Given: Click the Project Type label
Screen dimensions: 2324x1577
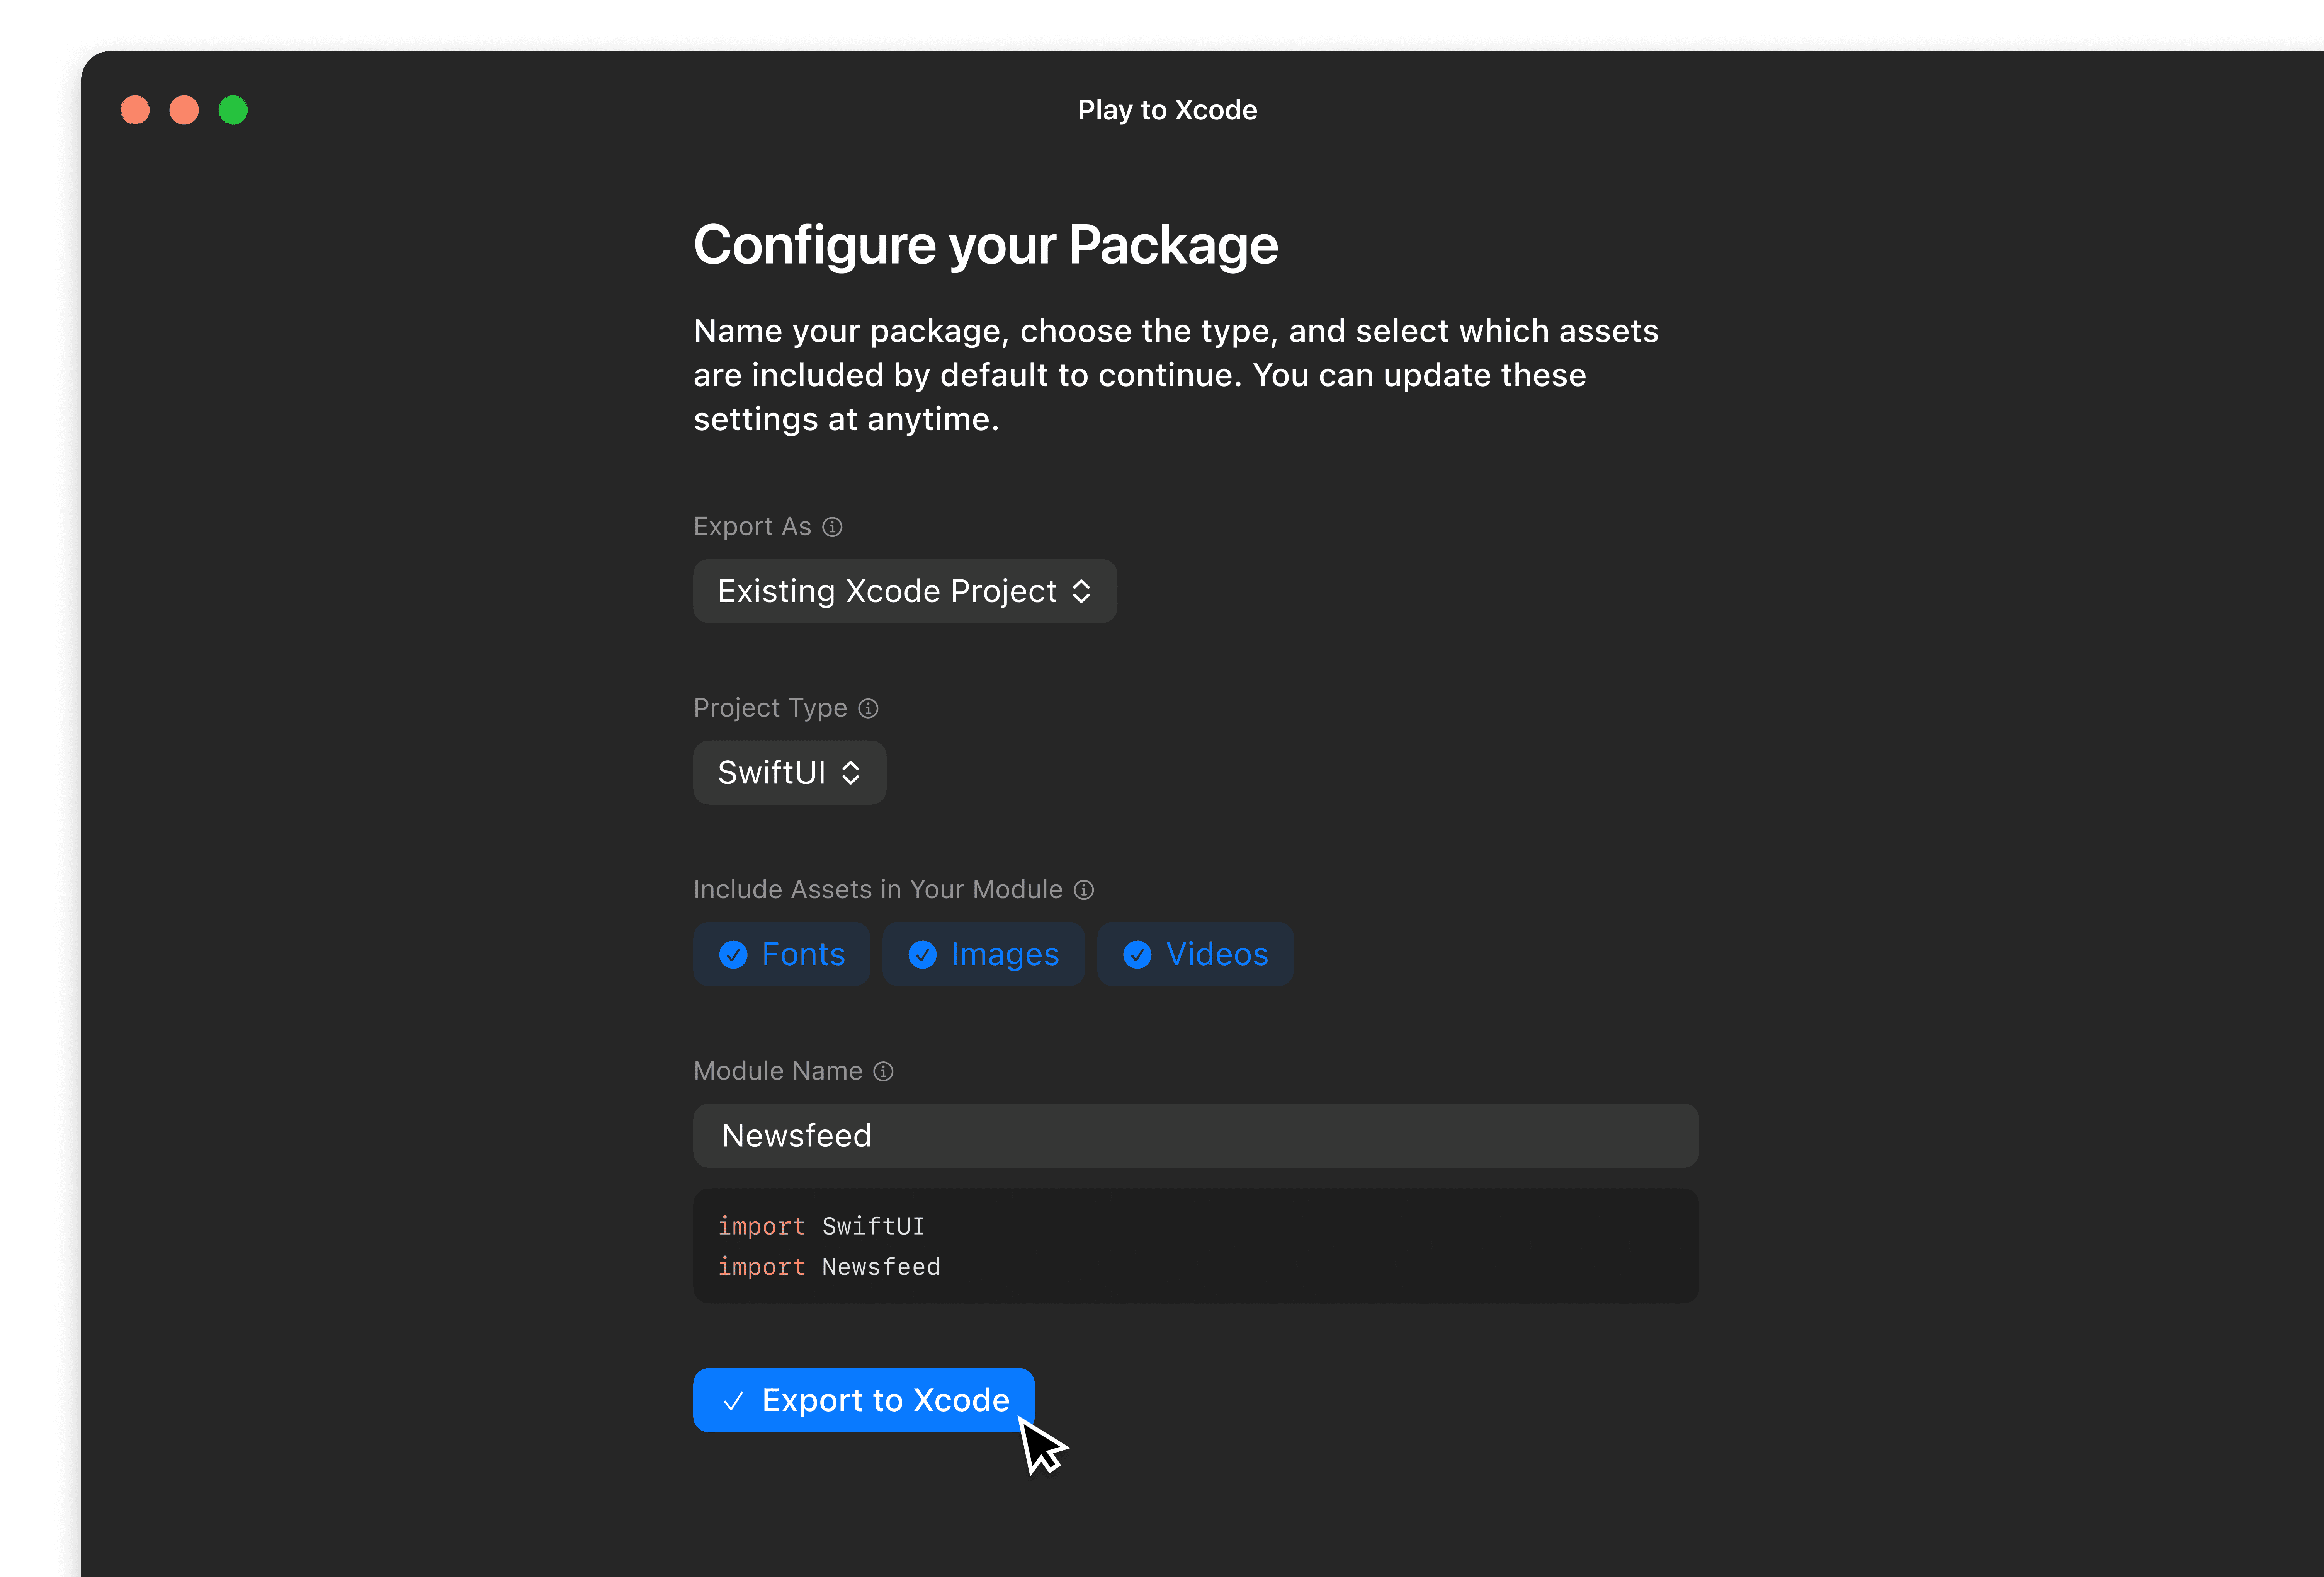Looking at the screenshot, I should pos(770,708).
